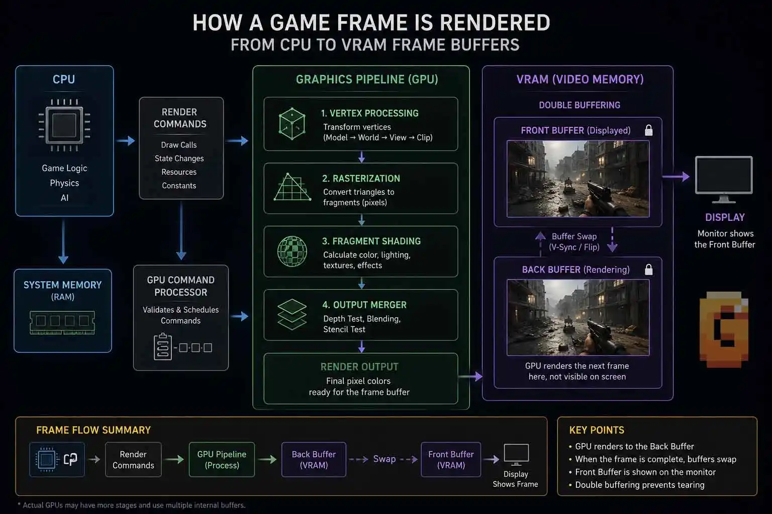The image size is (772, 514).
Task: Click the FRAME FLOW SUMMARY heading
Action: [93, 430]
